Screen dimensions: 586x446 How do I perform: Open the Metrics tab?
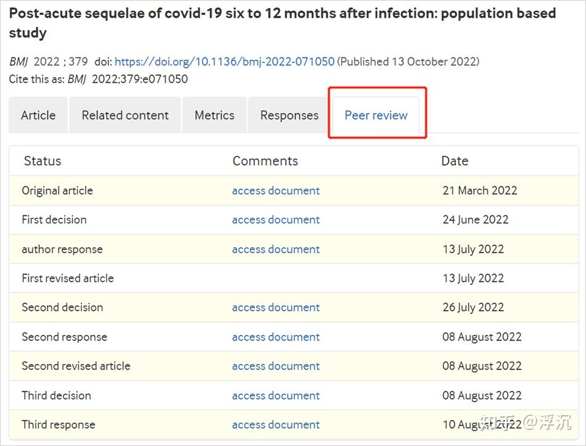[x=214, y=115]
